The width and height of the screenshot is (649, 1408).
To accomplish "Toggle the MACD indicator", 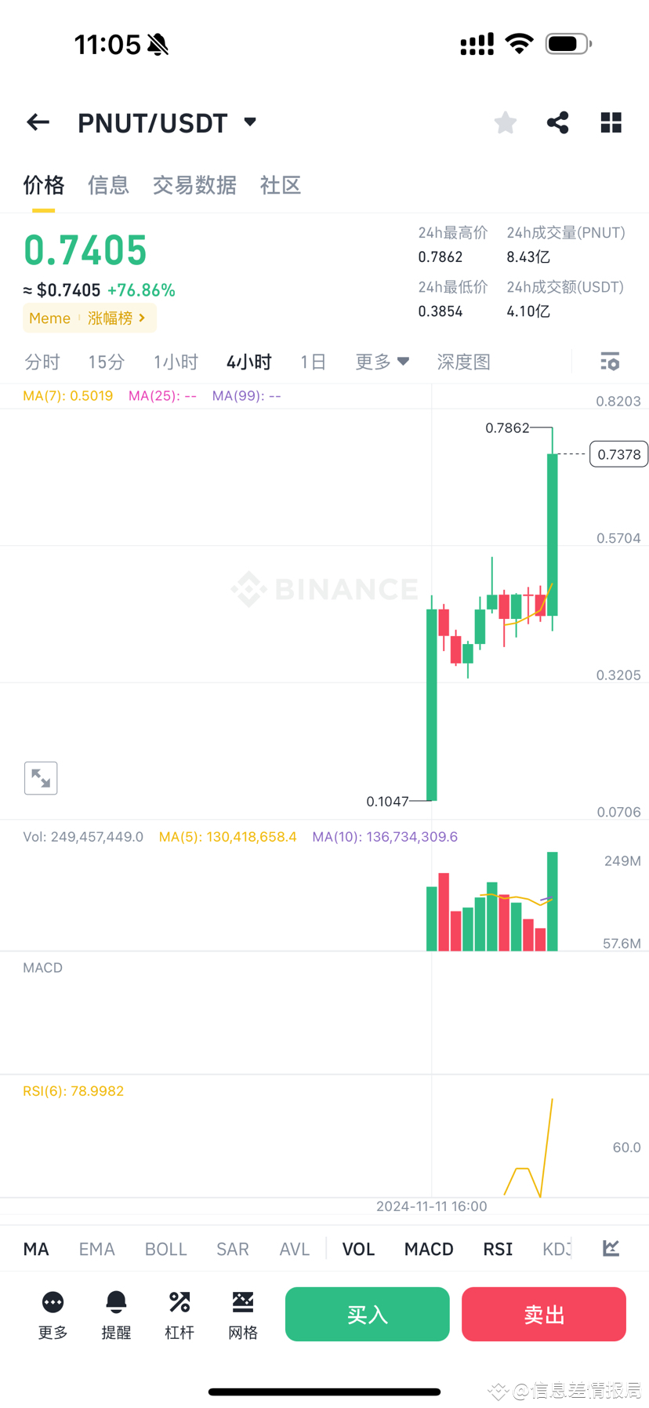I will point(429,1249).
